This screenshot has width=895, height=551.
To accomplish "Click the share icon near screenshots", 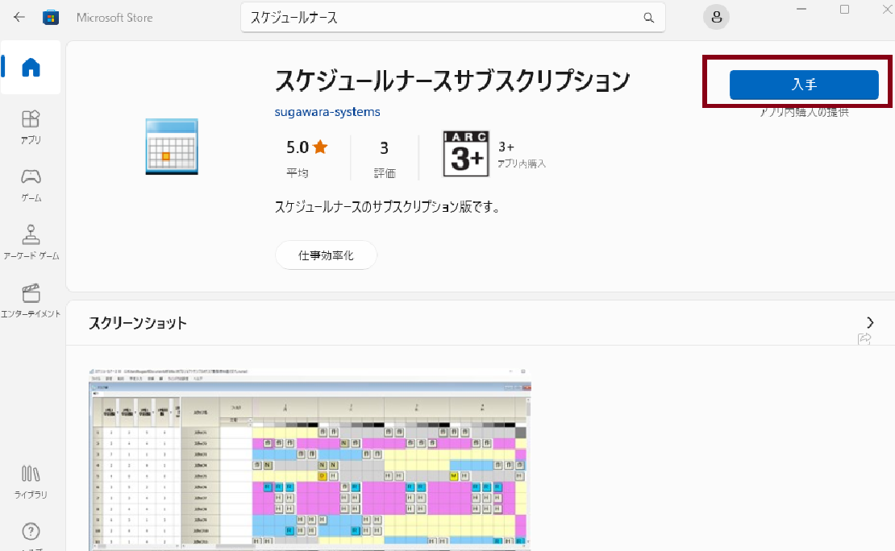I will click(x=864, y=339).
